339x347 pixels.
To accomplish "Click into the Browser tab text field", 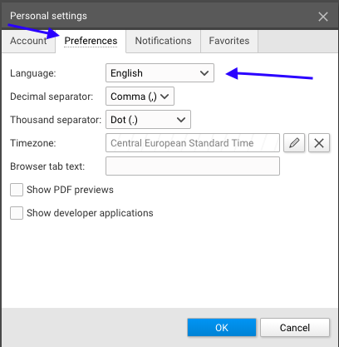I will [x=193, y=166].
